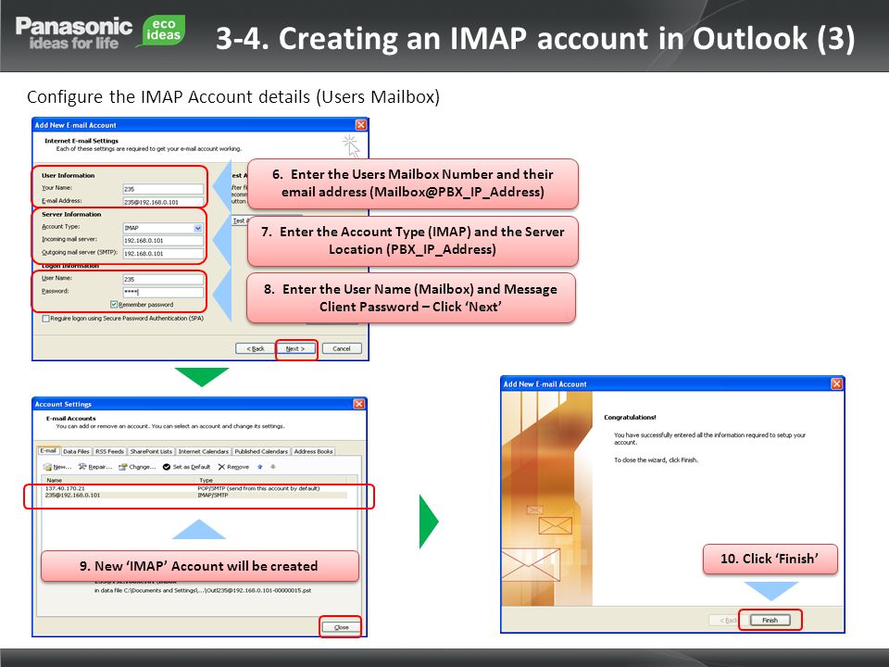
Task: Click grey move-down arrow in Account Settings
Action: (273, 467)
